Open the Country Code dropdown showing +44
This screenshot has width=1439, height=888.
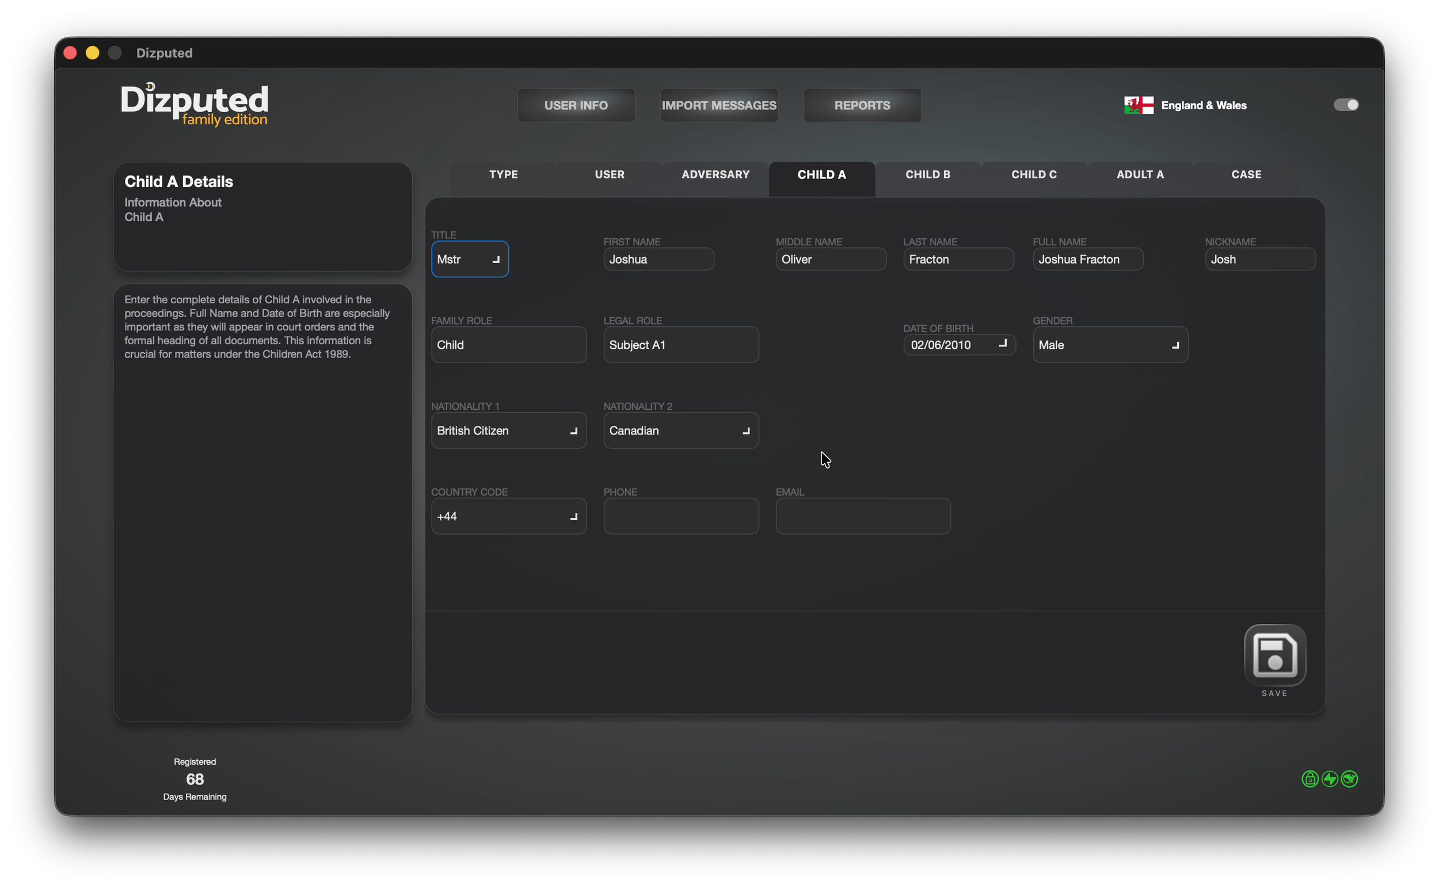508,516
